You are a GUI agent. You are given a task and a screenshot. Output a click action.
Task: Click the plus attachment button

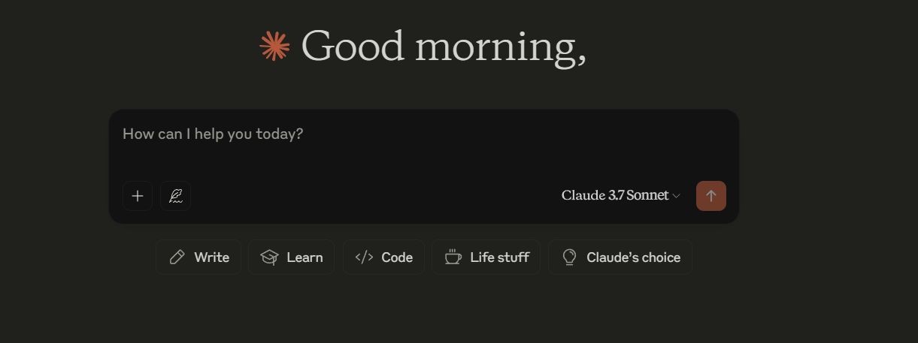[138, 196]
